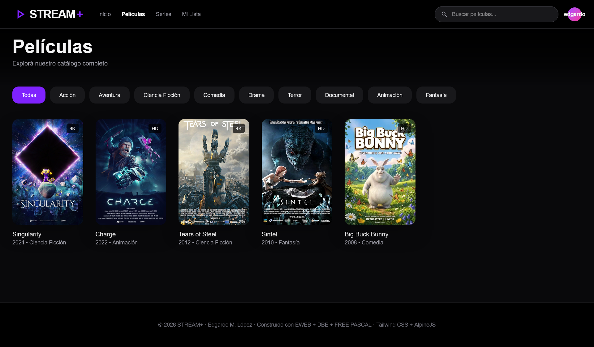
Task: Open the Series navigation item
Action: coord(163,14)
